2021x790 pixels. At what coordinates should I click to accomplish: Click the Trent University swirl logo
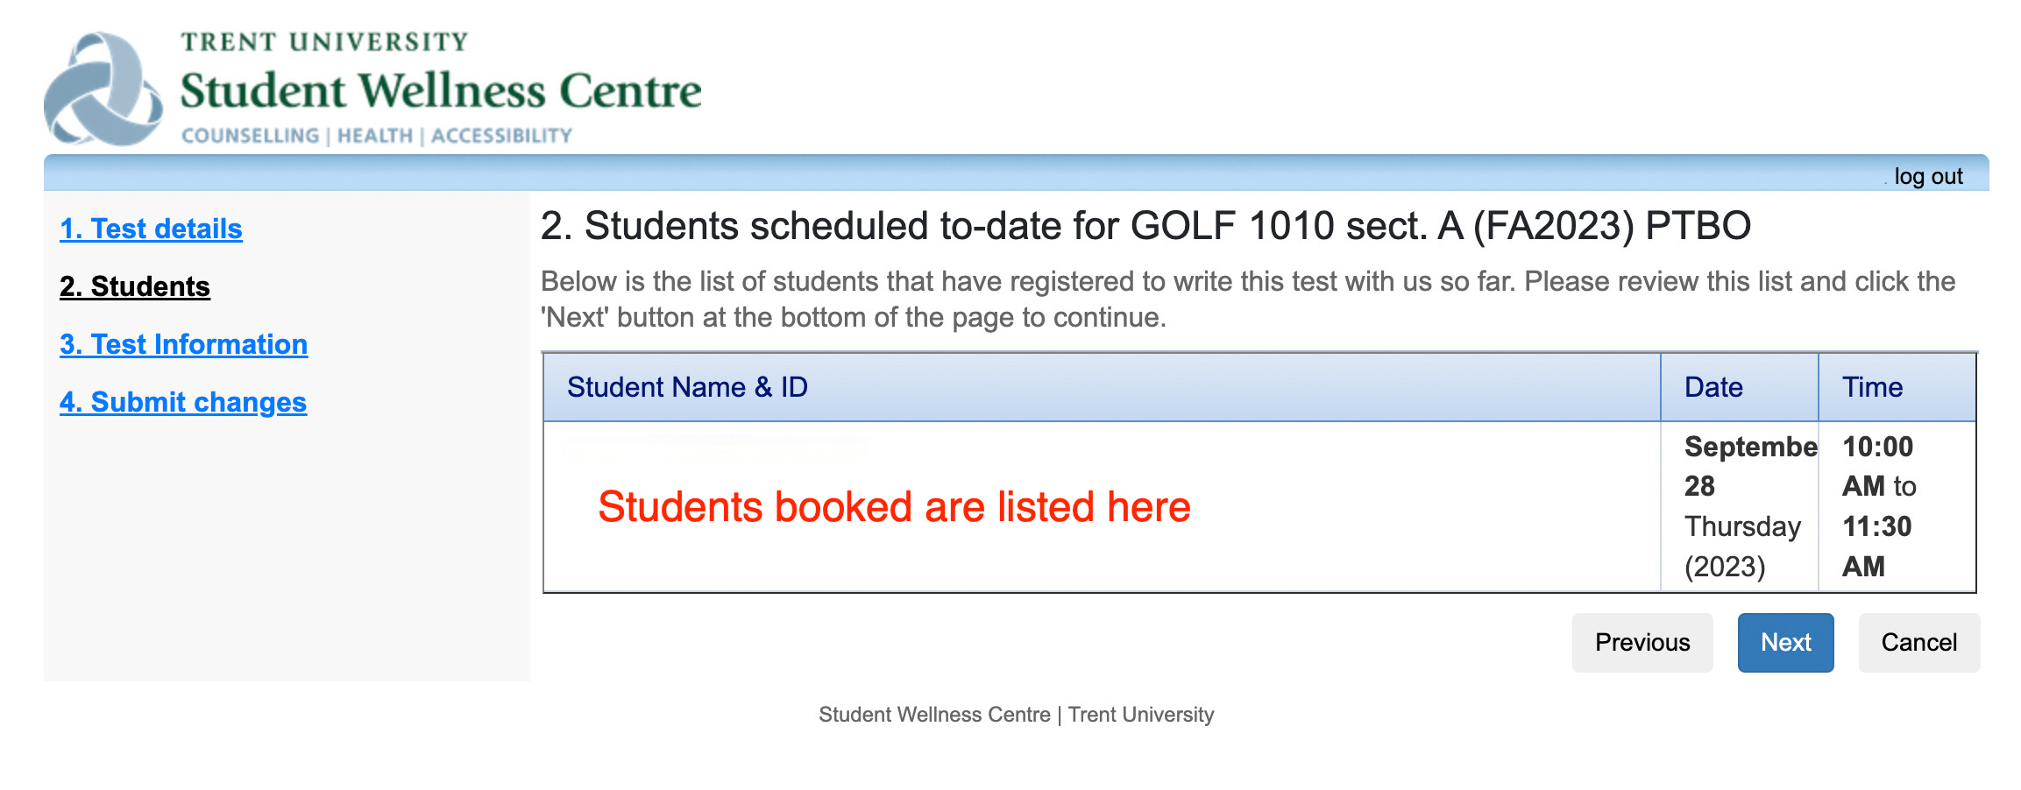(x=103, y=89)
